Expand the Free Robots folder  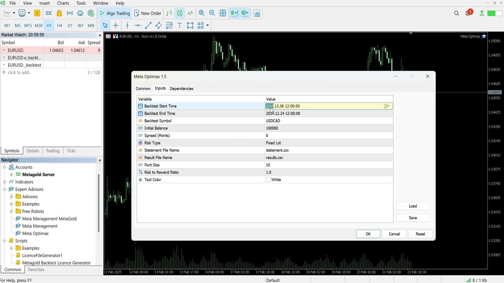(11, 211)
